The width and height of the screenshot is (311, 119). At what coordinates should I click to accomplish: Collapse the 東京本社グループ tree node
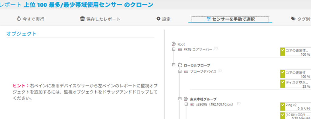coord(180,99)
